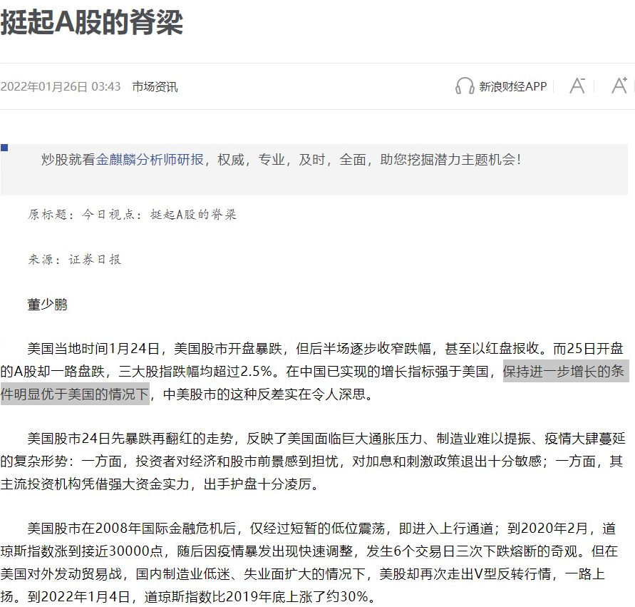Click text 助您挖掘潜力主题机会

[x=448, y=160]
